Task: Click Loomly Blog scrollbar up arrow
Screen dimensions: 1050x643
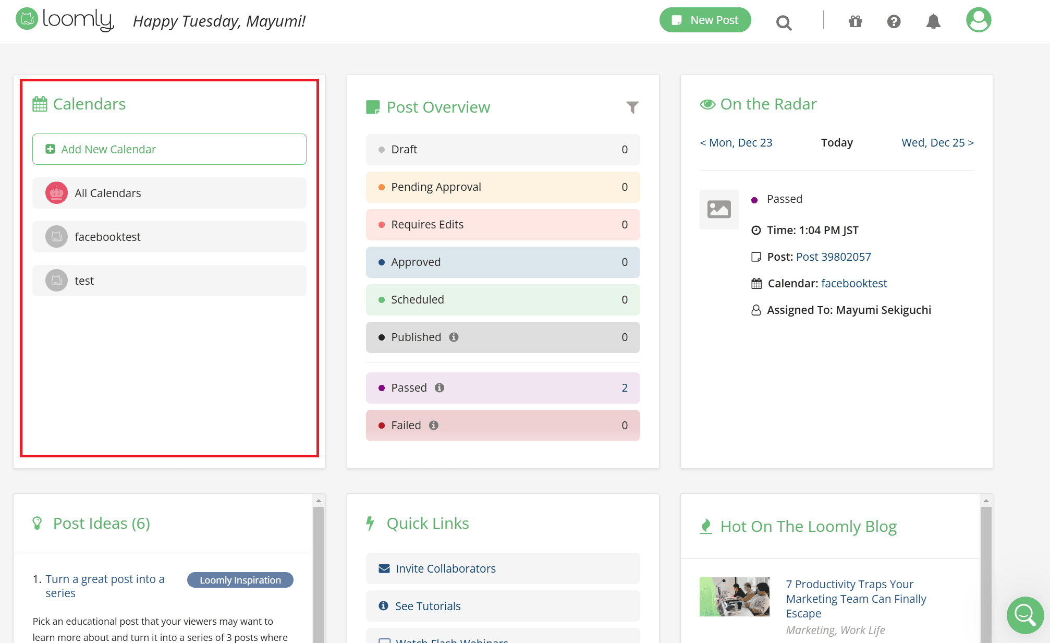Action: tap(986, 501)
